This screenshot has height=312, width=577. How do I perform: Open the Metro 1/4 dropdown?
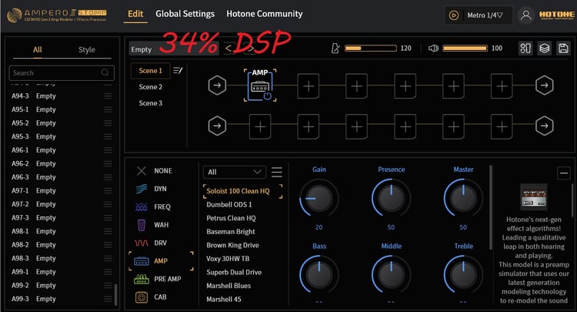(485, 15)
